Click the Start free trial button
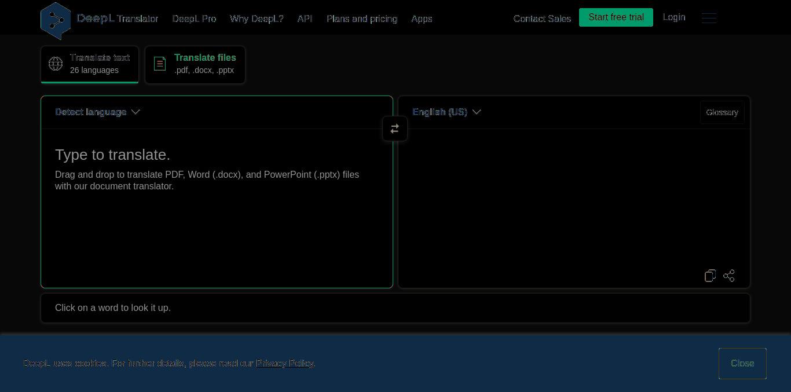 click(616, 17)
